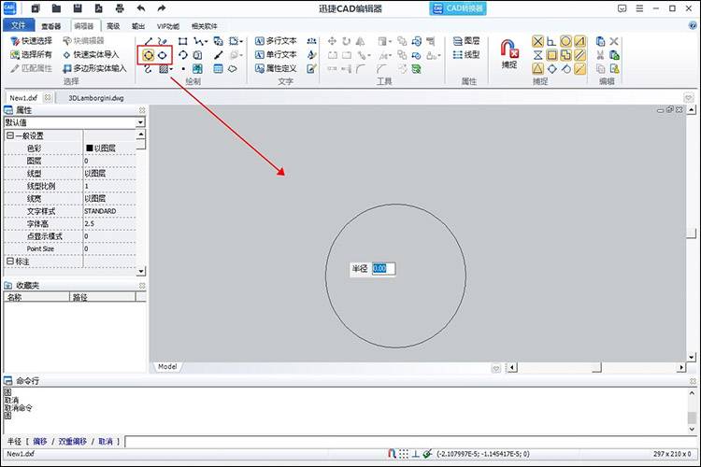The height and width of the screenshot is (467, 701).
Task: Select the Polyline tool
Action: tap(198, 41)
